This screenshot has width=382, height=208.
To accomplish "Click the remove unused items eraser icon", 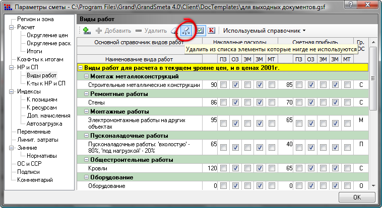I will point(186,31).
